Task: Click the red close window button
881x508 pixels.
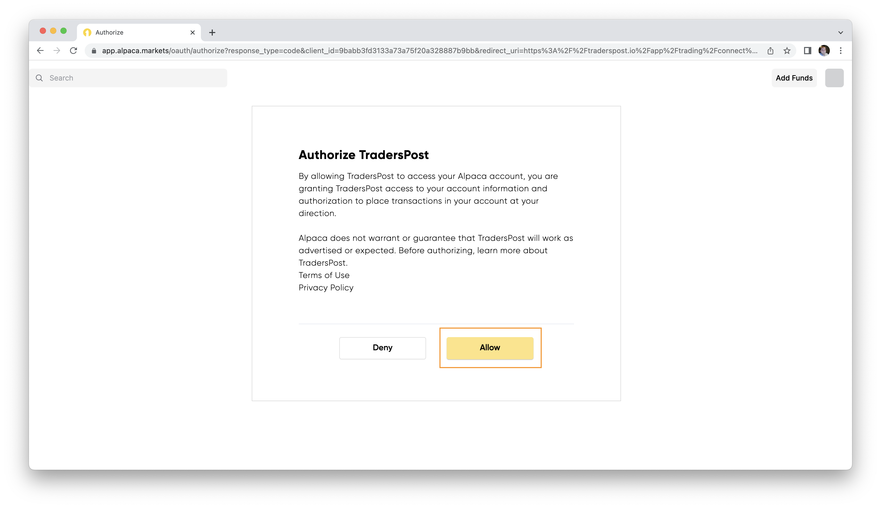Action: (x=43, y=31)
